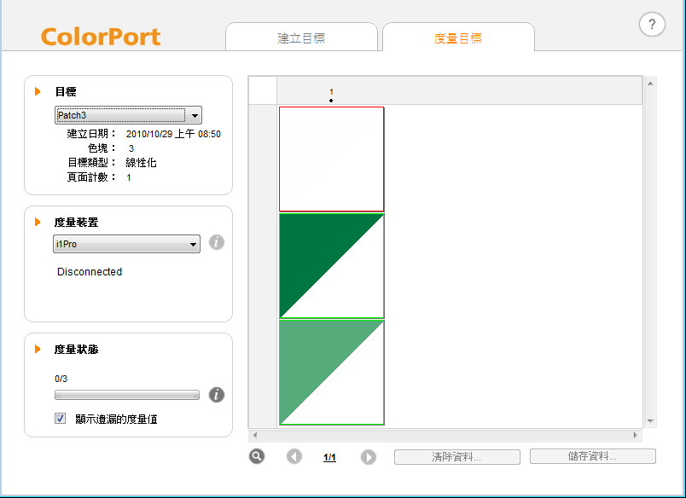Viewport: 686px width, 498px height.
Task: Click the 儲存資料 button
Action: click(x=593, y=456)
